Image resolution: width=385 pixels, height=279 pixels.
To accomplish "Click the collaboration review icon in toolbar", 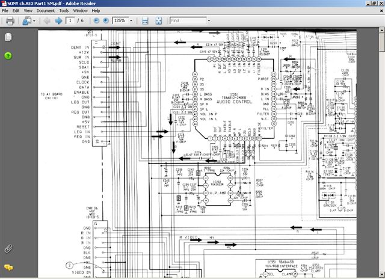I will [x=26, y=21].
